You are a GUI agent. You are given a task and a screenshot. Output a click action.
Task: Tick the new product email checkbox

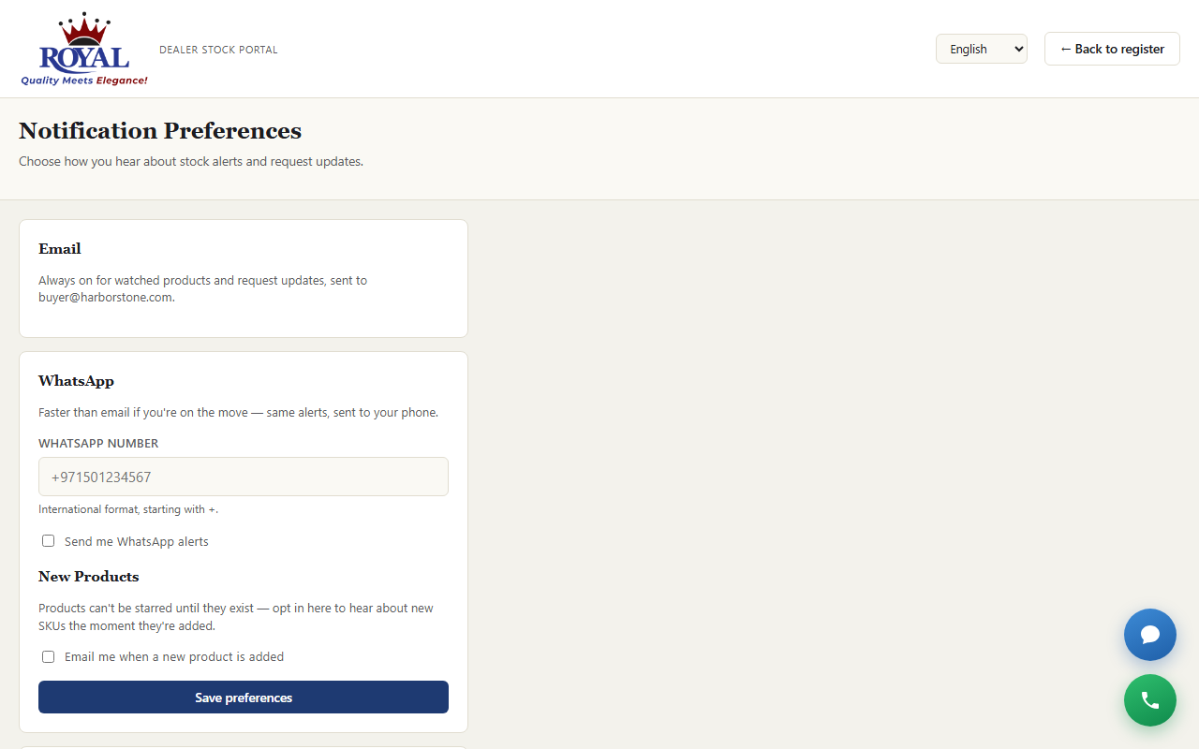point(49,657)
